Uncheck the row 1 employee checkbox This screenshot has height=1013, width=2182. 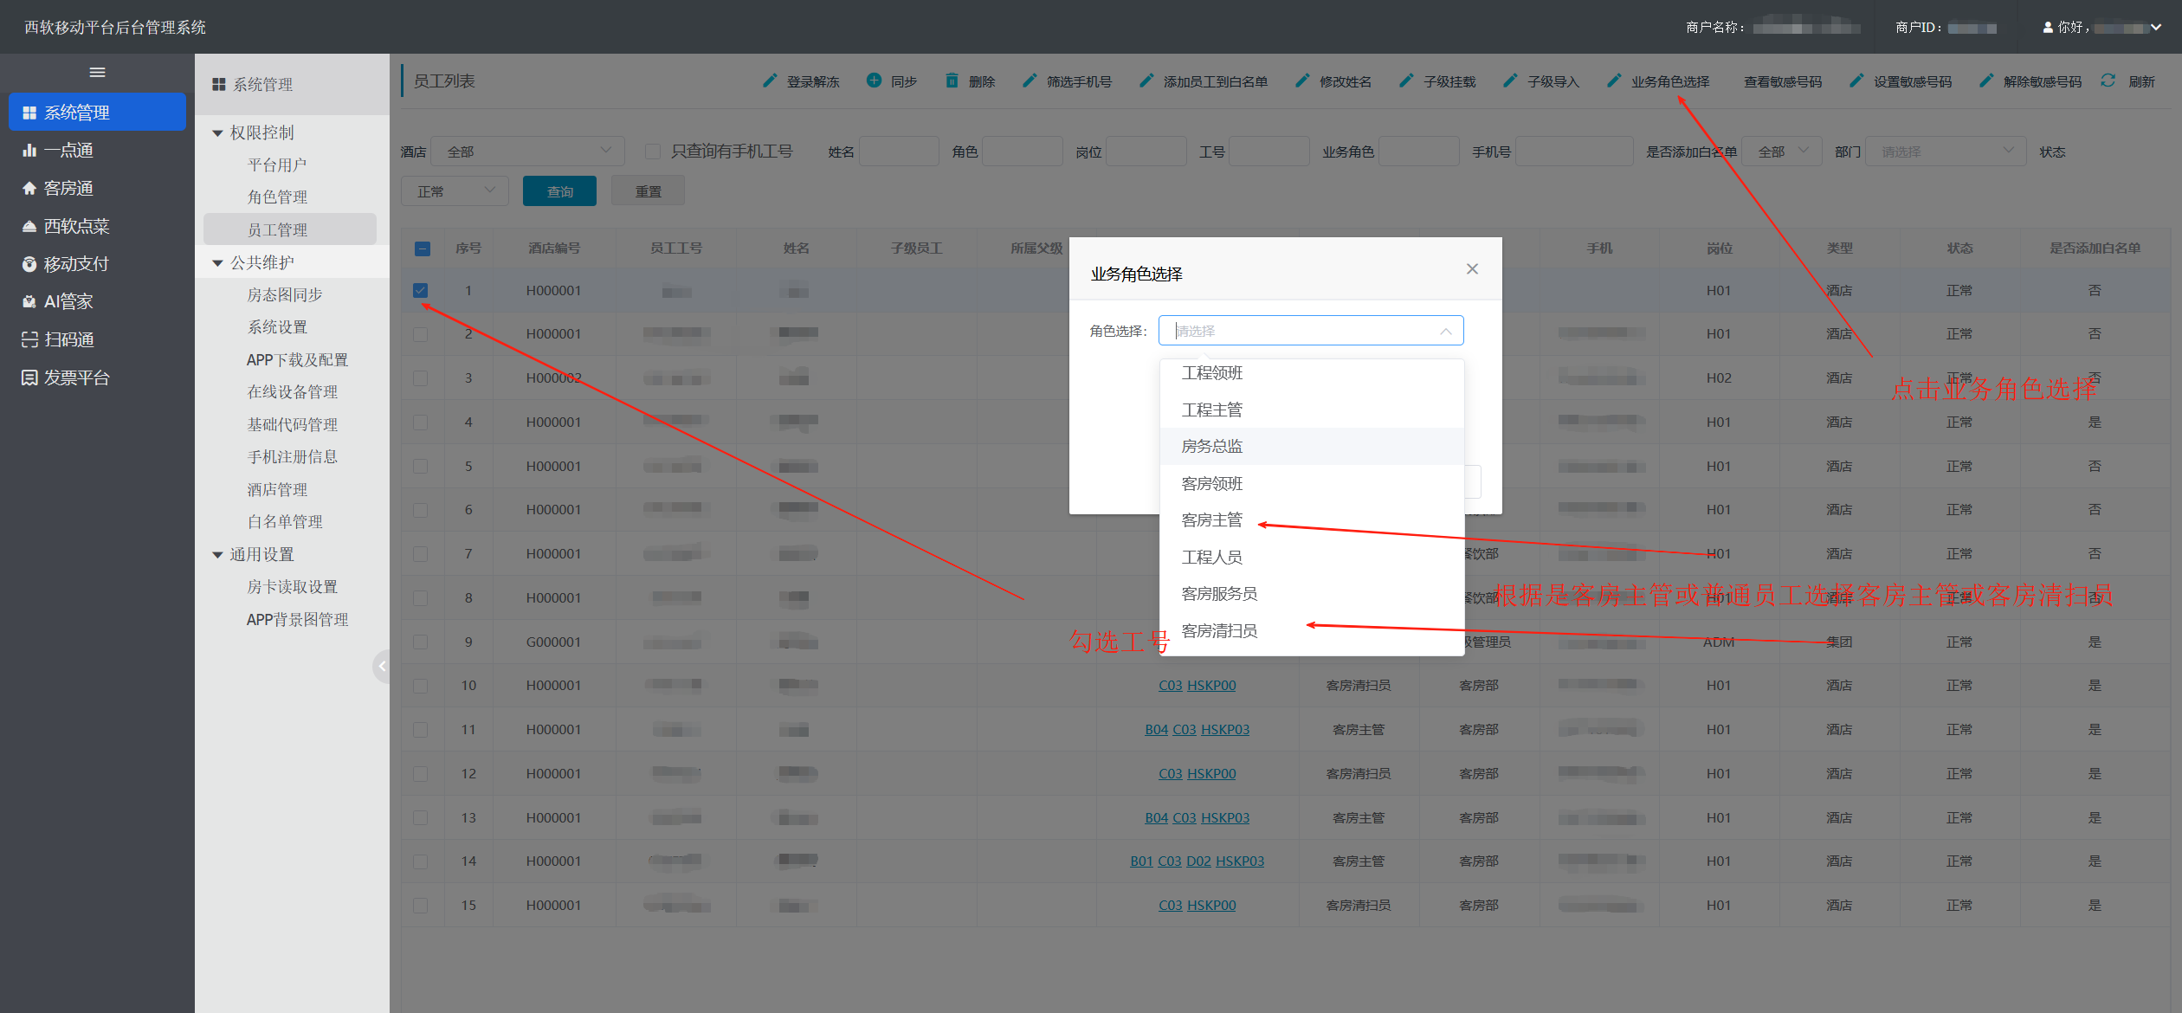(x=421, y=291)
